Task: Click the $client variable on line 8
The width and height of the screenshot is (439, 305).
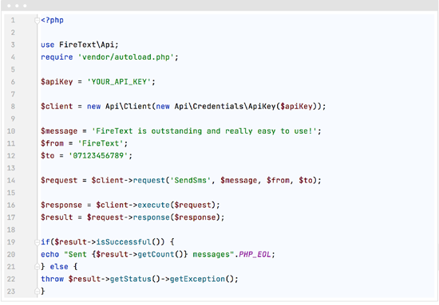Action: pos(57,107)
